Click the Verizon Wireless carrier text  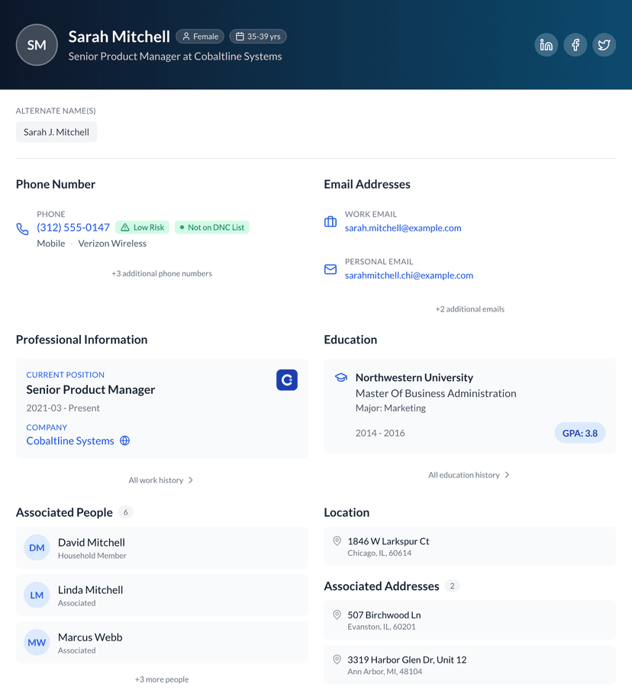tap(112, 244)
